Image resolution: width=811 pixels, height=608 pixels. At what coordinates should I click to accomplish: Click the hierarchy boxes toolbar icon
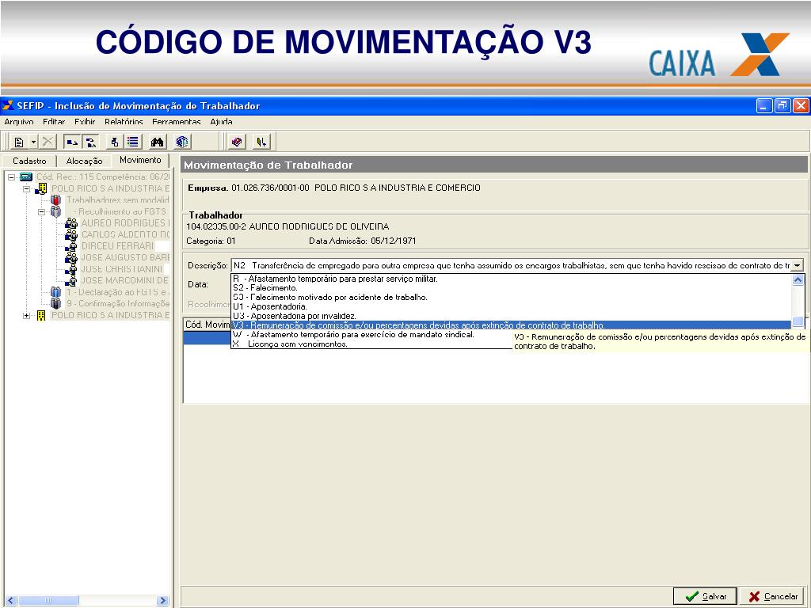click(114, 142)
